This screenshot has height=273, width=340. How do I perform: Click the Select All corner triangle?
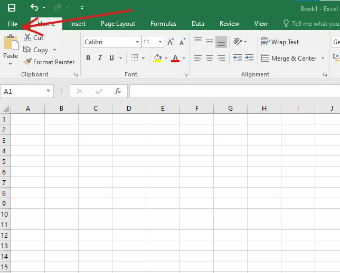6,109
